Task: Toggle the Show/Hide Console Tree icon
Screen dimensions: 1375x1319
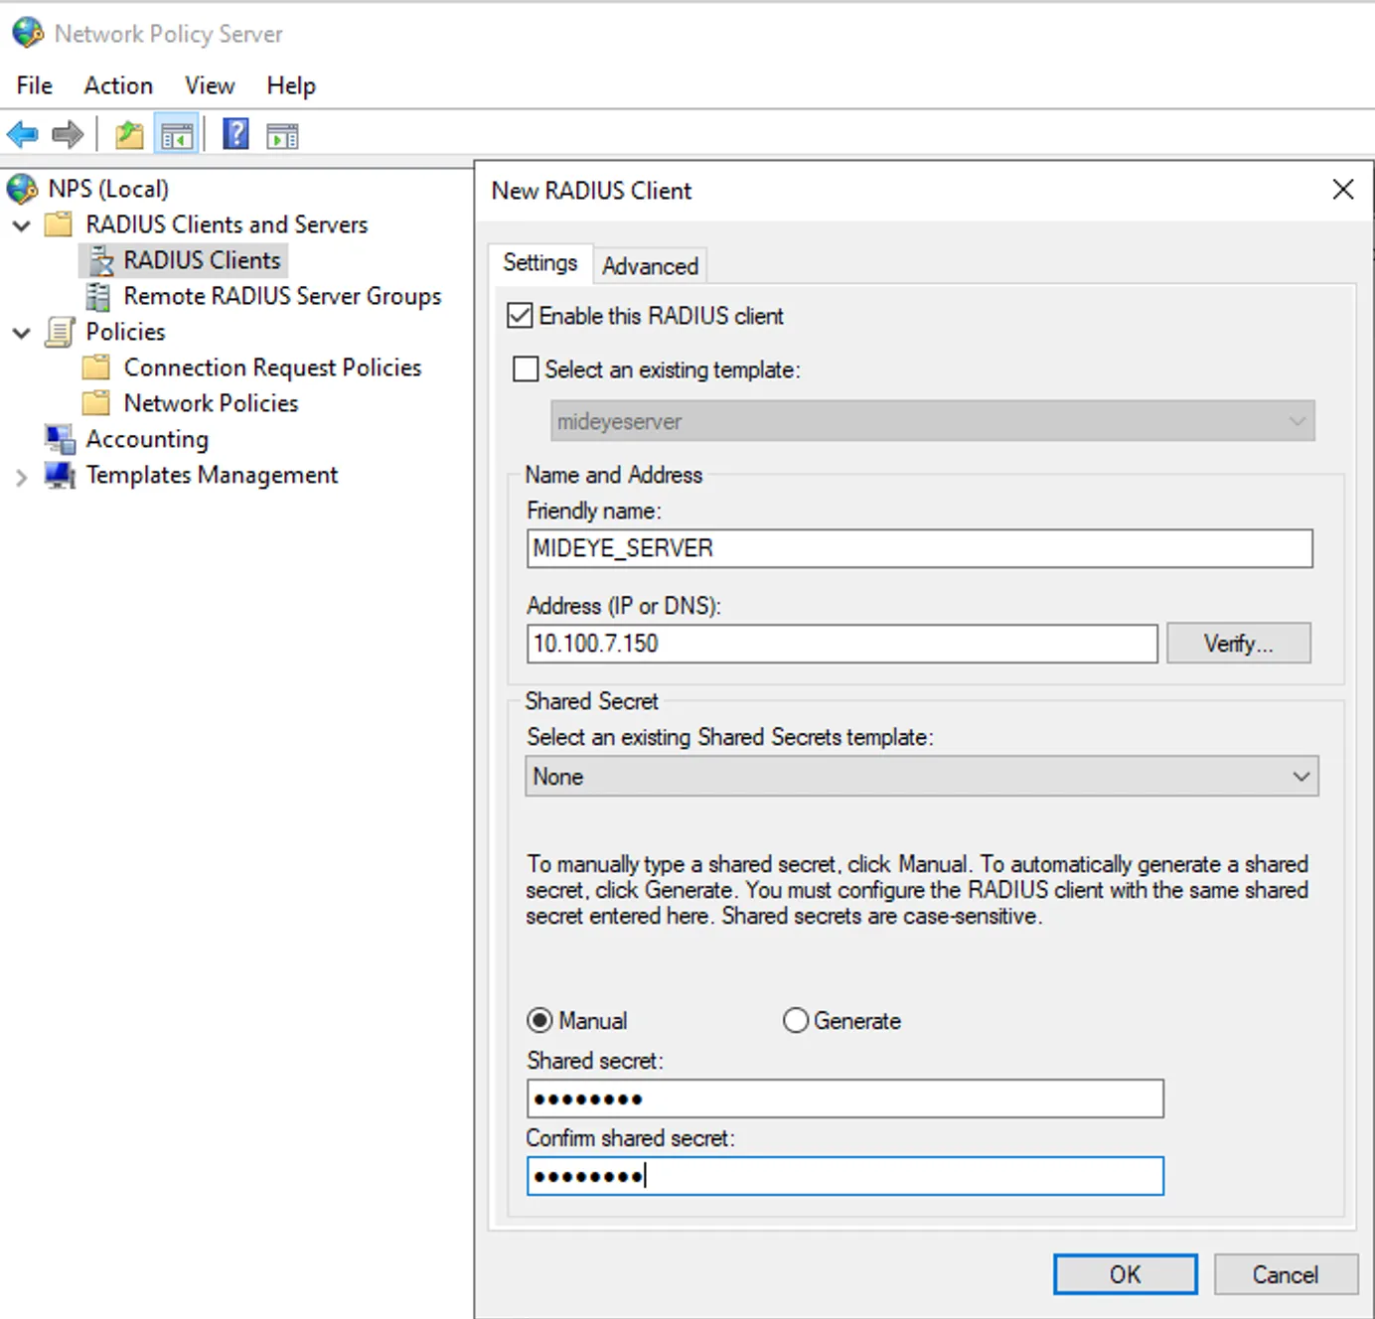Action: (177, 134)
